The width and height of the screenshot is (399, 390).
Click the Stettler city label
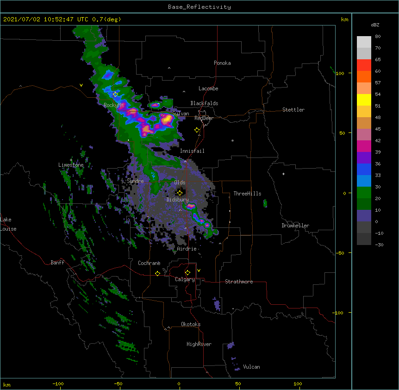[x=293, y=110]
